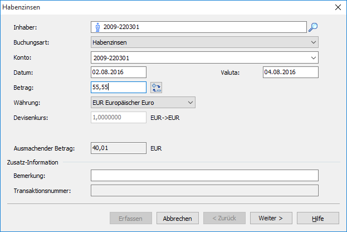Click the currency conversion icon next to Betrag
The width and height of the screenshot is (347, 232).
[x=156, y=87]
